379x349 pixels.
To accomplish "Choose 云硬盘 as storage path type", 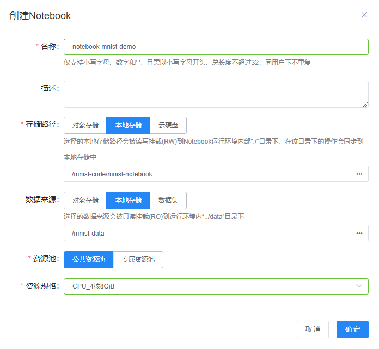I will pos(168,125).
